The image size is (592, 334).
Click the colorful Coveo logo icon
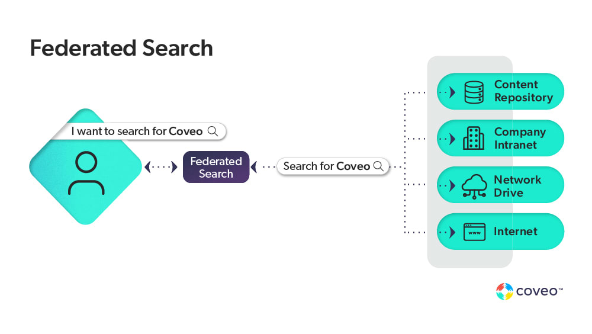coord(504,291)
